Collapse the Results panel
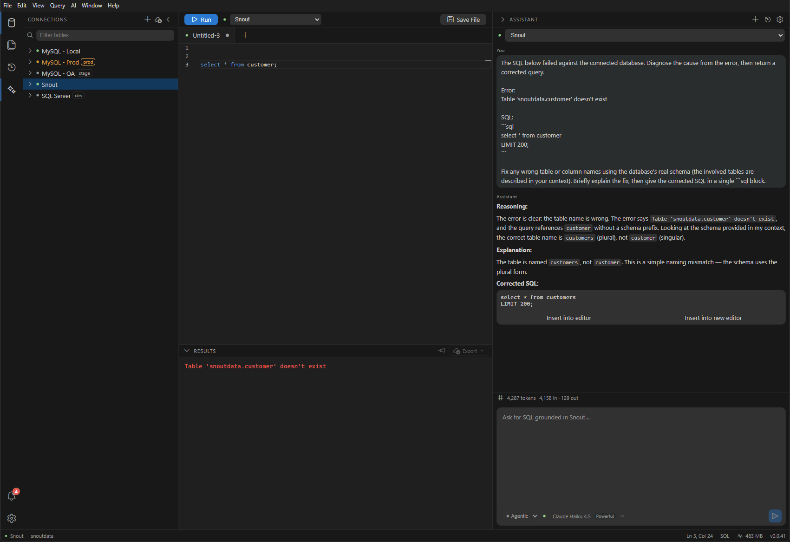 tap(187, 351)
